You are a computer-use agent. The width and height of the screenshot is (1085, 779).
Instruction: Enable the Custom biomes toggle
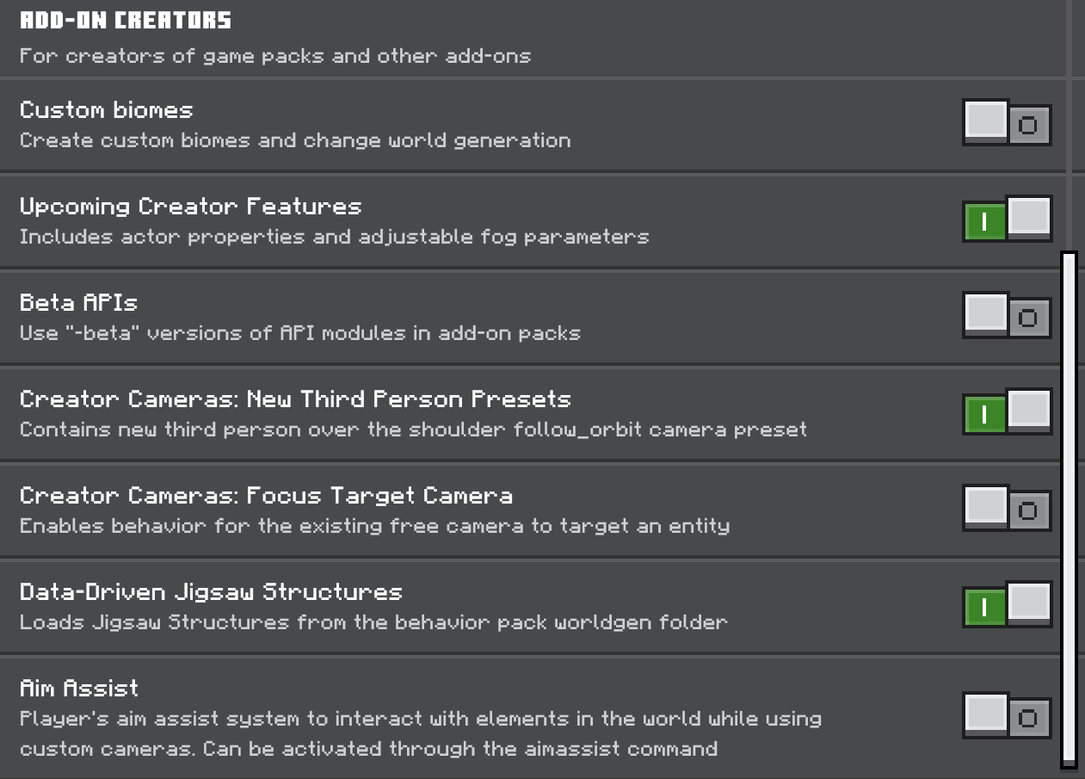[x=1007, y=121]
